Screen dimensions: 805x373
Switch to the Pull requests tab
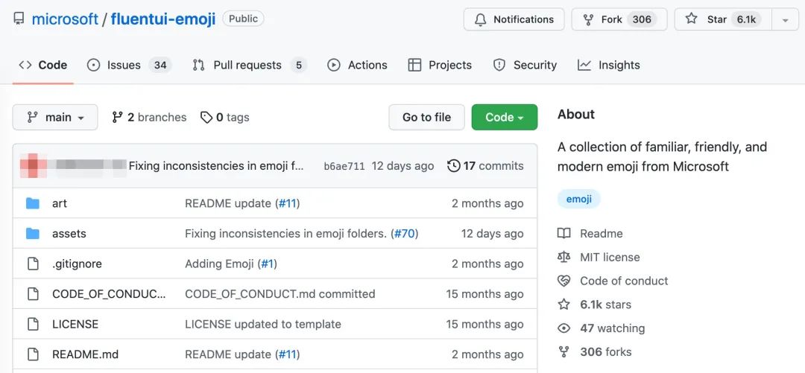tap(248, 65)
